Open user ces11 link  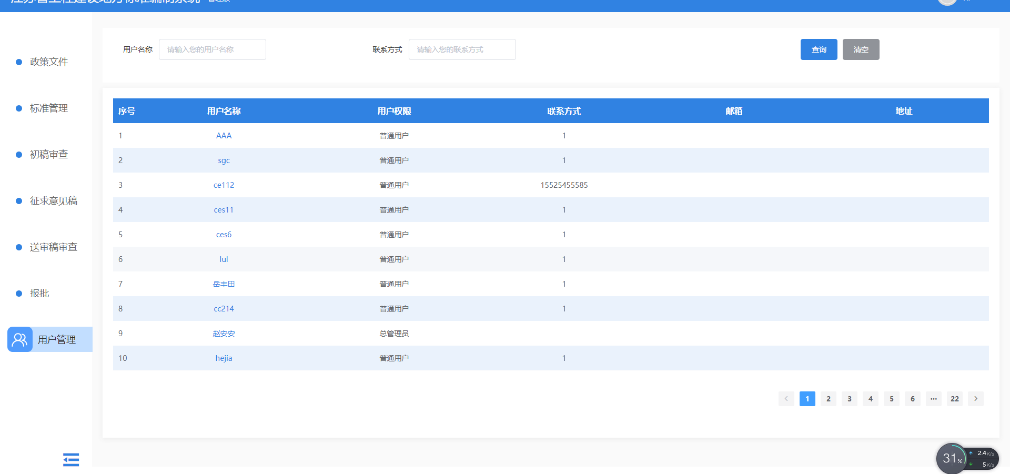[x=224, y=210]
